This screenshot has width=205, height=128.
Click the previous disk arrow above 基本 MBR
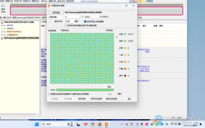point(1,6)
